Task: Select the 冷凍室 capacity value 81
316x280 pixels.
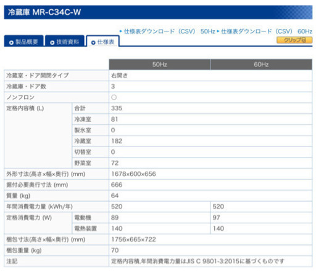Action: pyautogui.click(x=114, y=119)
